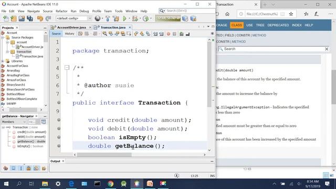The height and width of the screenshot is (189, 336).
Task: Toggle Show Static Members filter in Navigator
Action: [21, 168]
